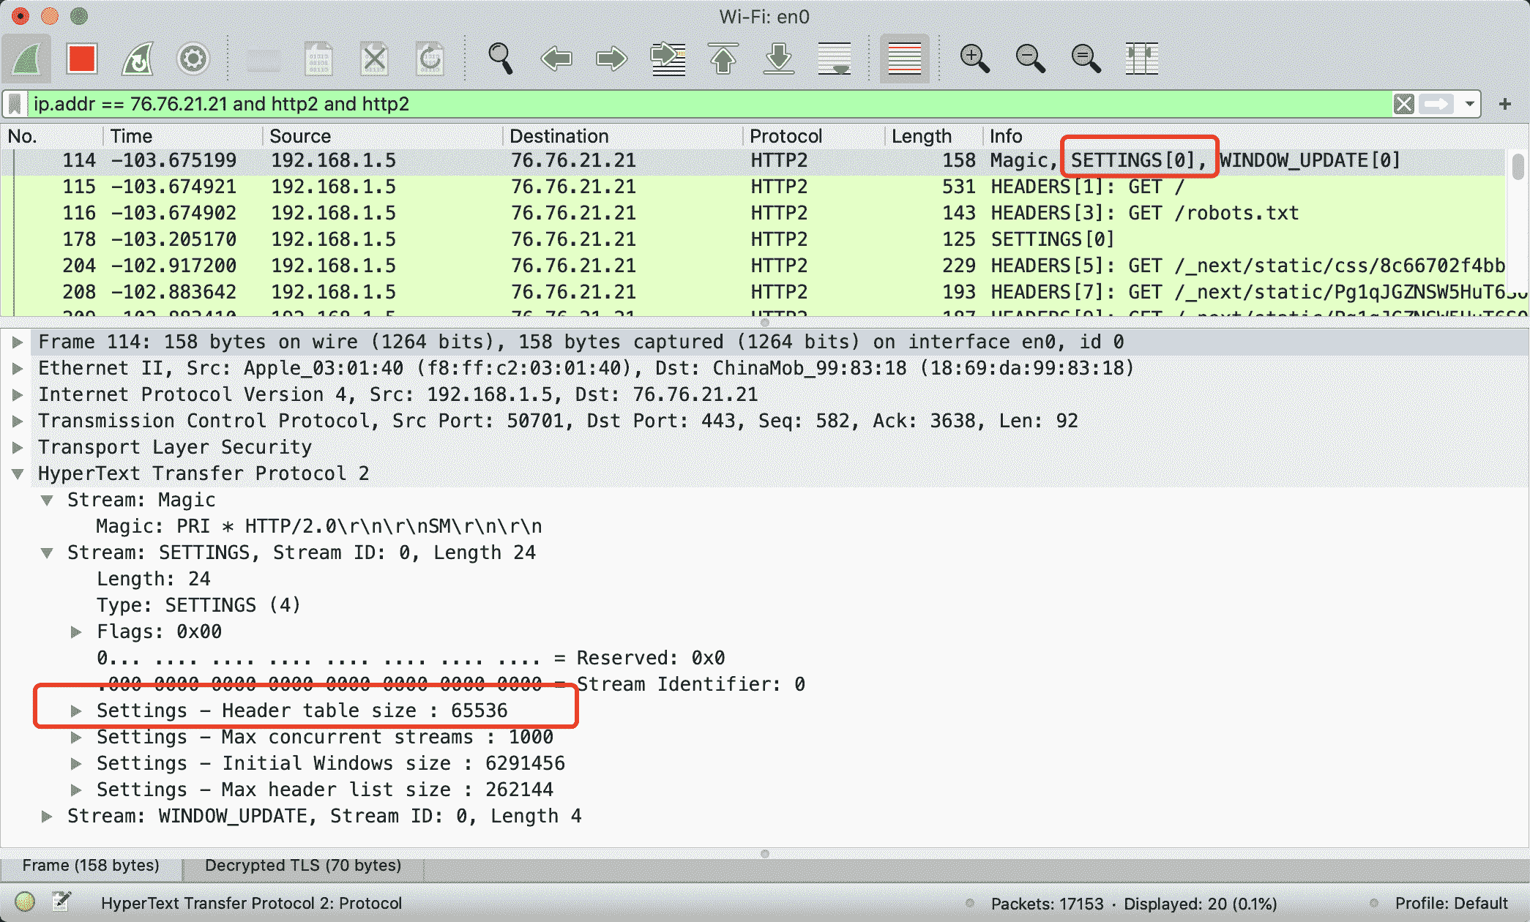Collapse the HyperText Transfer Protocol 2 tree
The width and height of the screenshot is (1530, 922).
pos(18,473)
